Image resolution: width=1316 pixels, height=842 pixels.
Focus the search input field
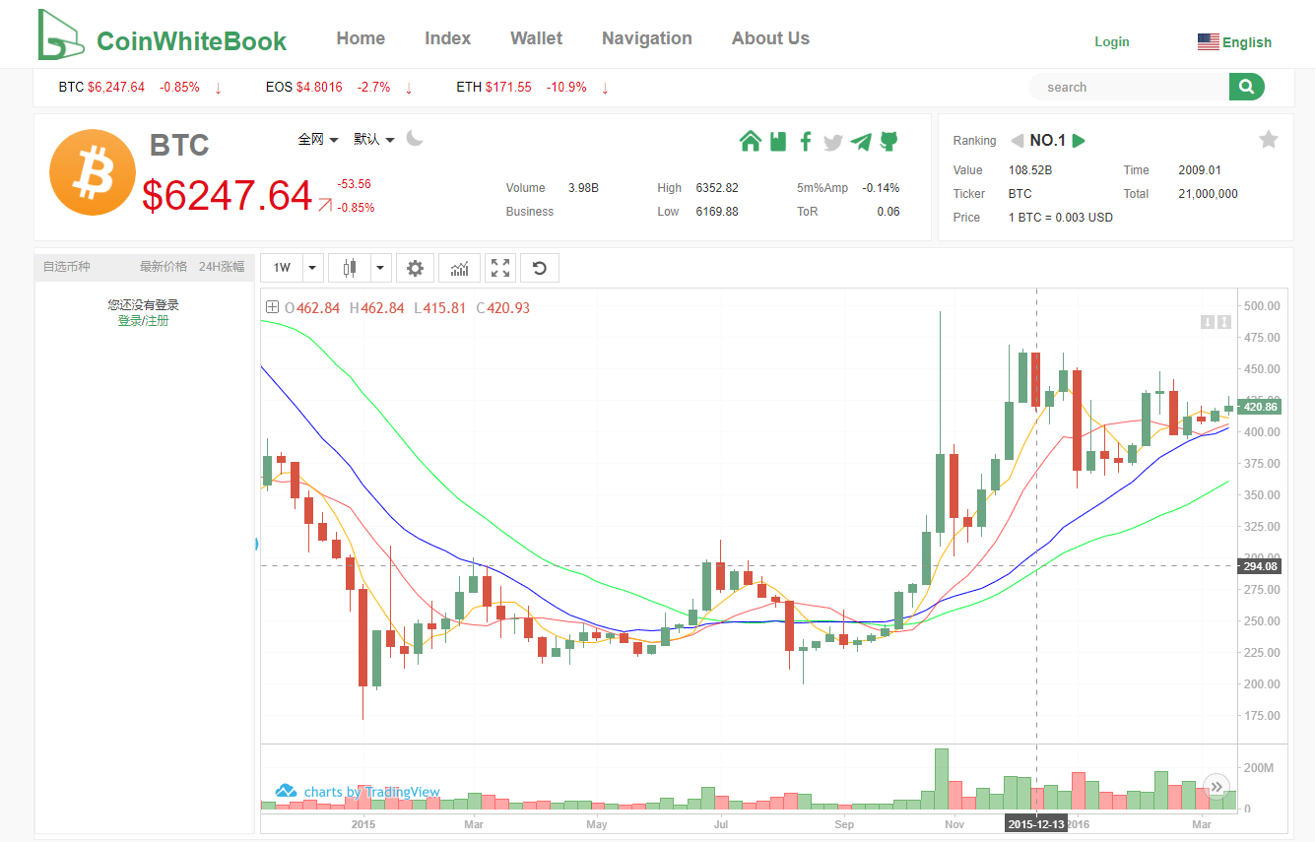point(1130,87)
